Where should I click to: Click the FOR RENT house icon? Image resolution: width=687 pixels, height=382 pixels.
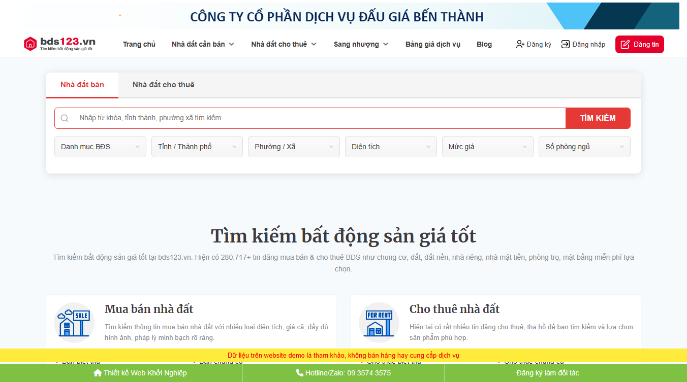point(379,322)
